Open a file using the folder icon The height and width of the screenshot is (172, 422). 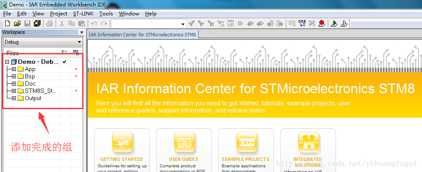pyautogui.click(x=17, y=24)
